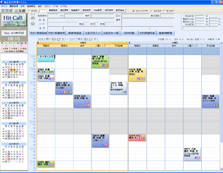Click the 予約印刷 button
This screenshot has width=223, height=173.
click(129, 33)
